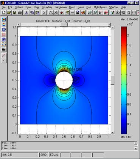Toggle the surface plot sidebar icon
The image size is (140, 159).
coord(4,20)
